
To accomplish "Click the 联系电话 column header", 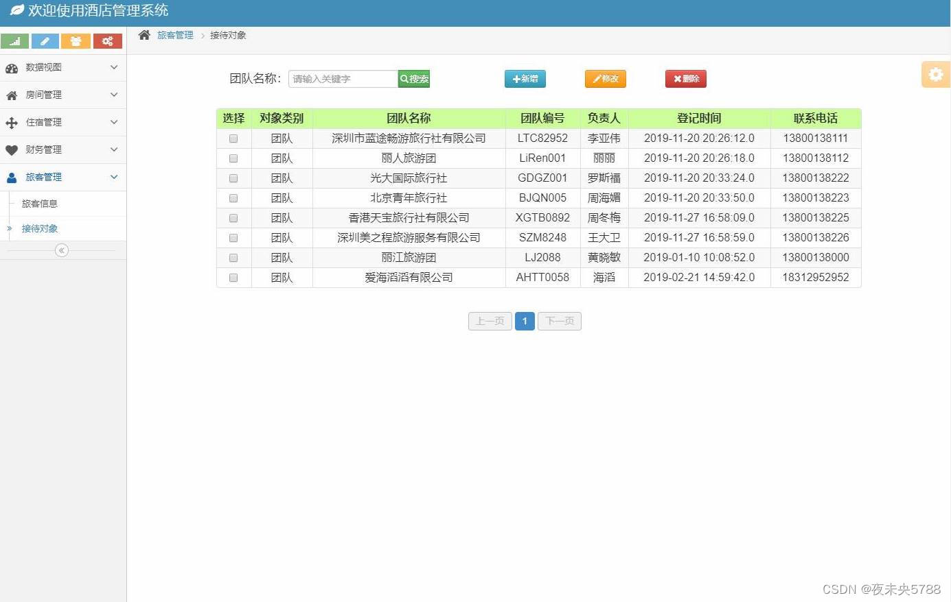I will pyautogui.click(x=816, y=119).
